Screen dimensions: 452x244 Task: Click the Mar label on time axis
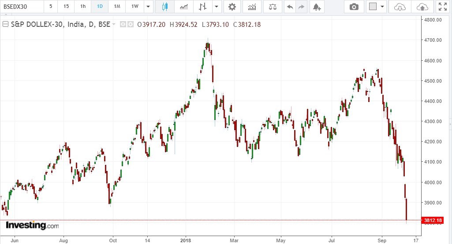tap(234, 240)
